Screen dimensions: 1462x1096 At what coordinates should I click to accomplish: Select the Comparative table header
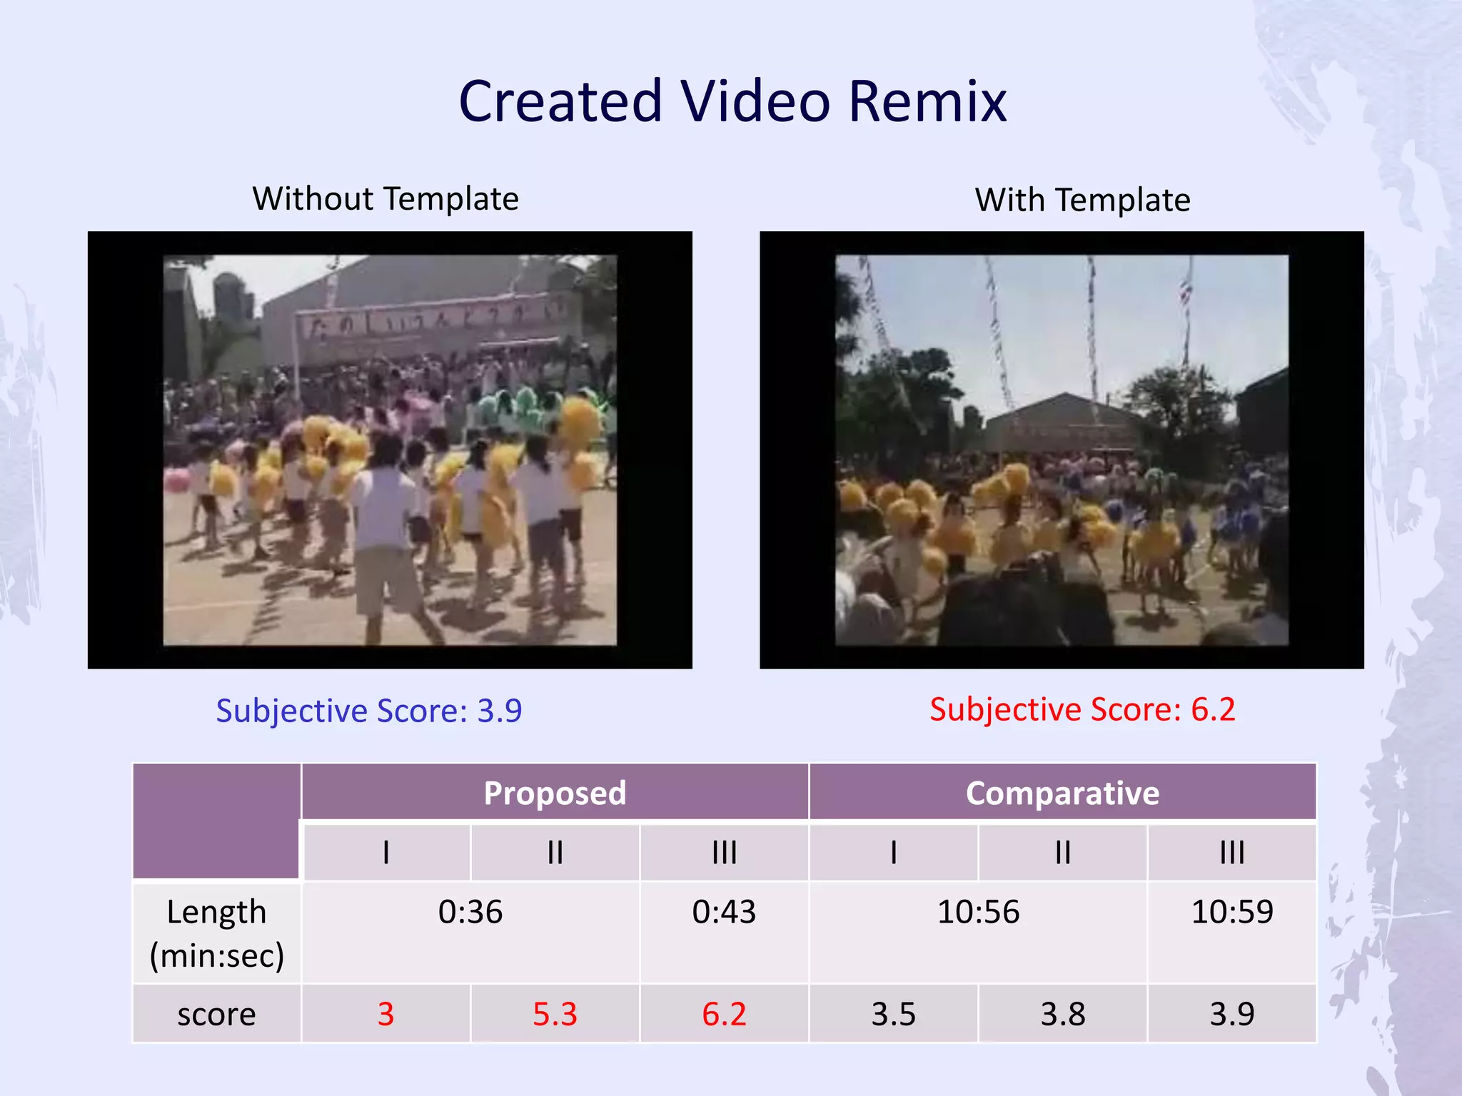(x=1062, y=793)
